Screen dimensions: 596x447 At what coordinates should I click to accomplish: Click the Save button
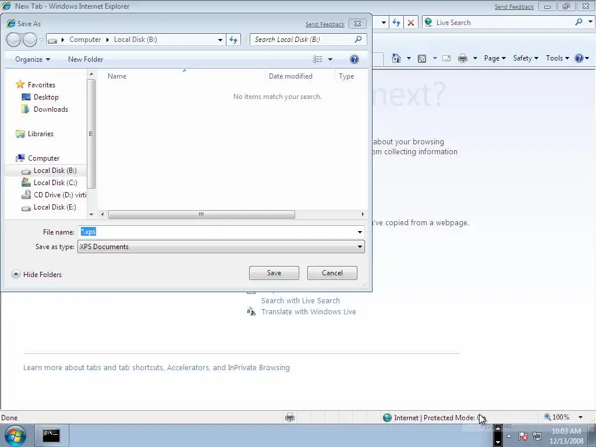tap(274, 273)
